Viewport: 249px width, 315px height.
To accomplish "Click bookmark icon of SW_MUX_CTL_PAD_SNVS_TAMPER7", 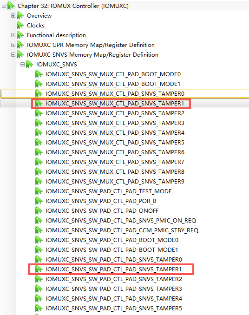I will pos(39,162).
